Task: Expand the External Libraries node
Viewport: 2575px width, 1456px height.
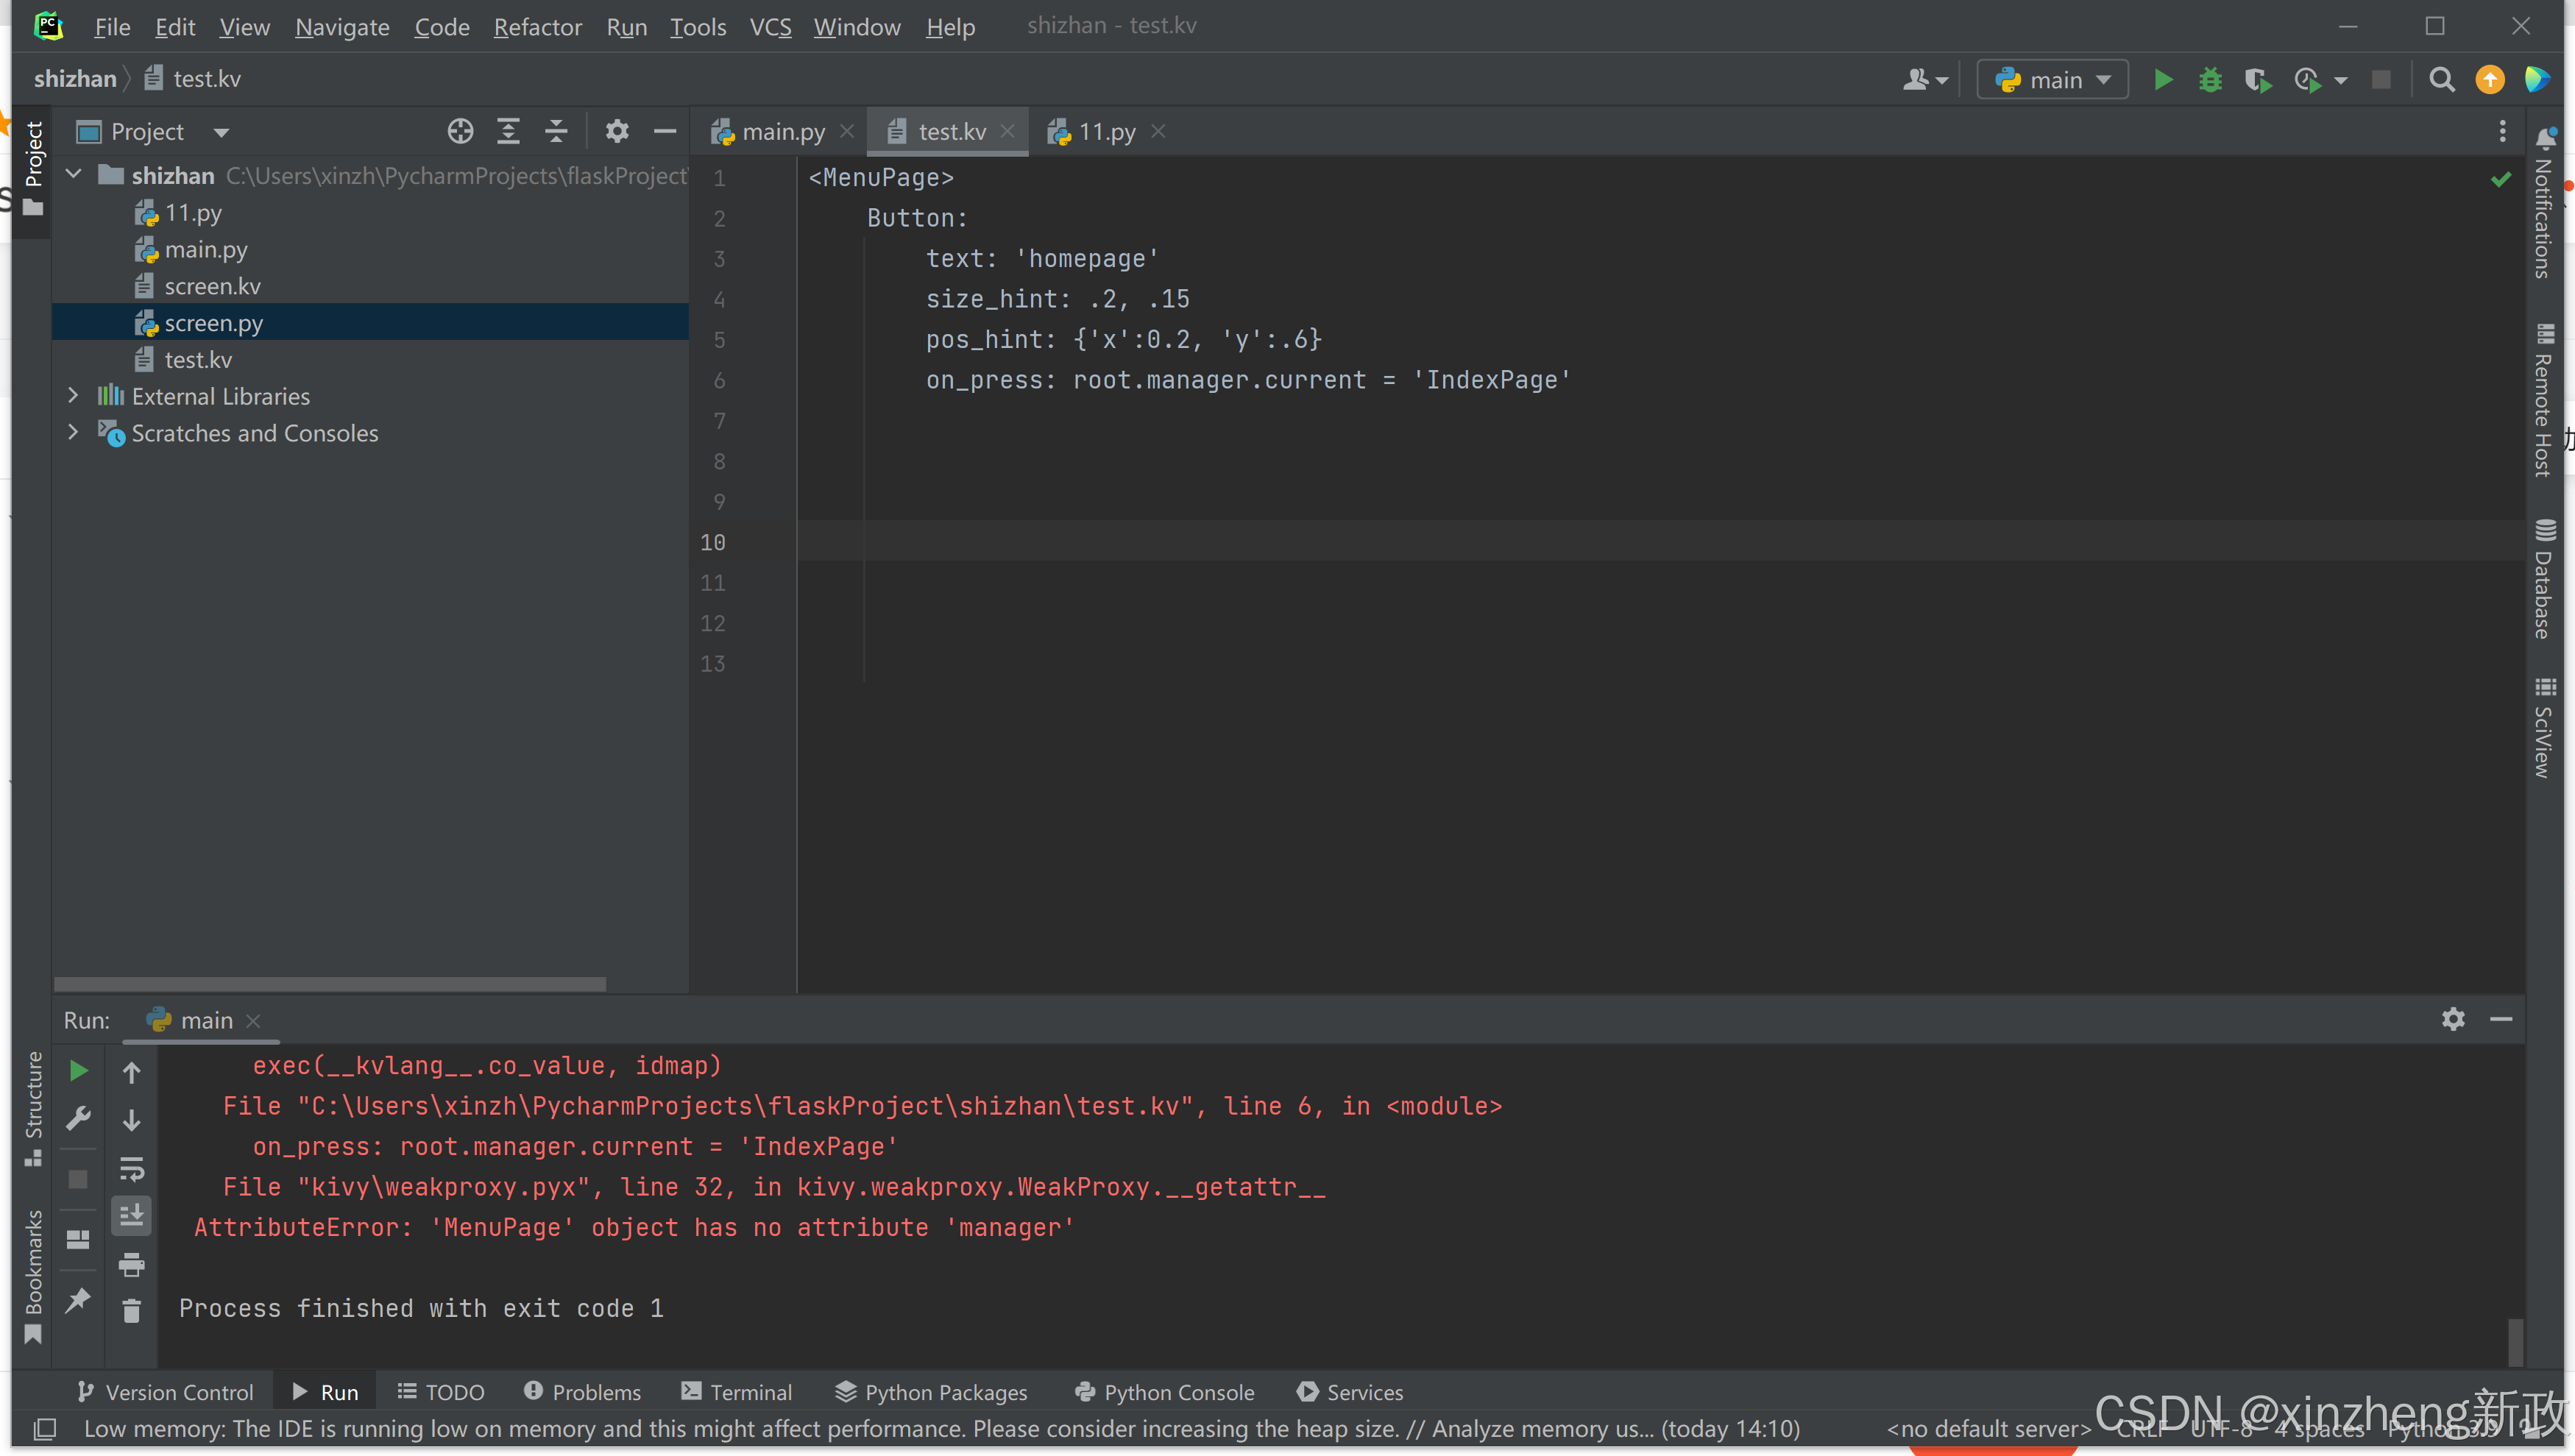Action: pyautogui.click(x=73, y=396)
